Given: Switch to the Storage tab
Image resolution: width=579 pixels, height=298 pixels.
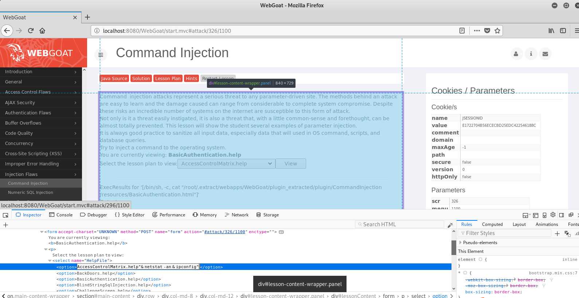Looking at the screenshot, I should tap(267, 215).
